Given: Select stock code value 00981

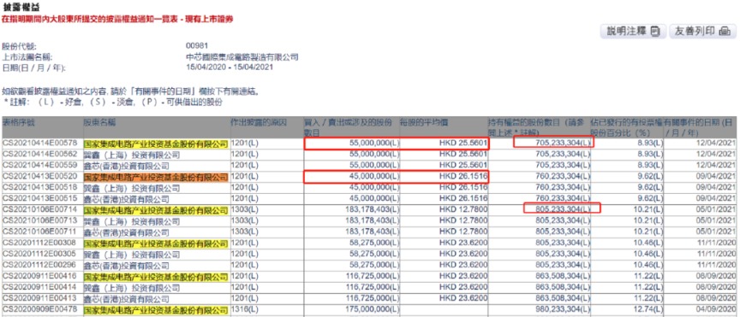Looking at the screenshot, I should coord(196,46).
